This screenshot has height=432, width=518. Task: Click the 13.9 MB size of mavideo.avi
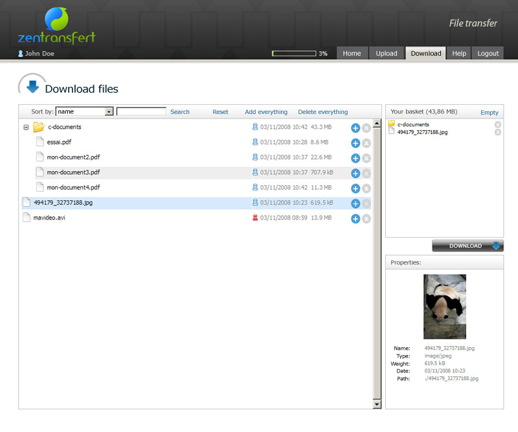click(x=321, y=218)
